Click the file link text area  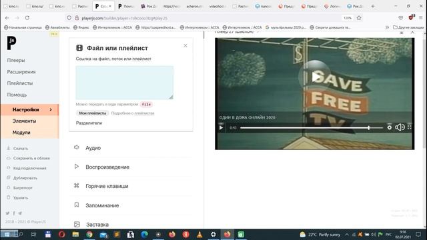125,83
